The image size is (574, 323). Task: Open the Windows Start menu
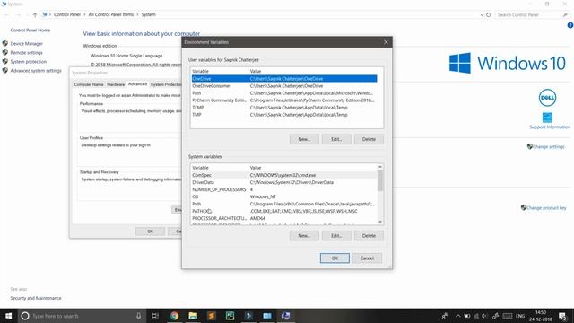pos(8,316)
